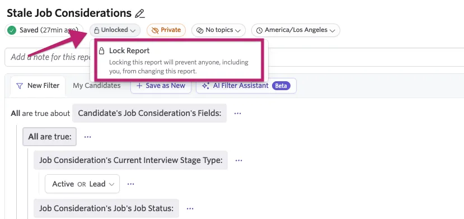This screenshot has width=464, height=219.
Task: Toggle the Private visibility badge
Action: pos(166,30)
